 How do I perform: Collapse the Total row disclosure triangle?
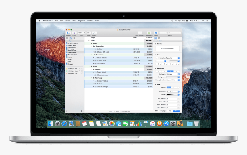(x=88, y=41)
